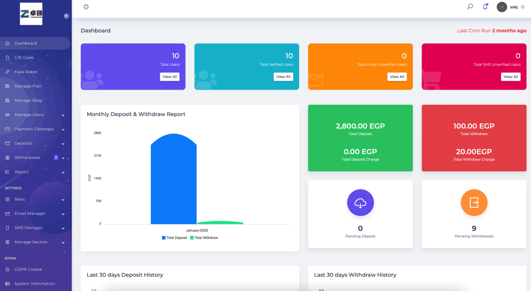Click the blue Total Deposit bar
531x291 pixels.
174,179
